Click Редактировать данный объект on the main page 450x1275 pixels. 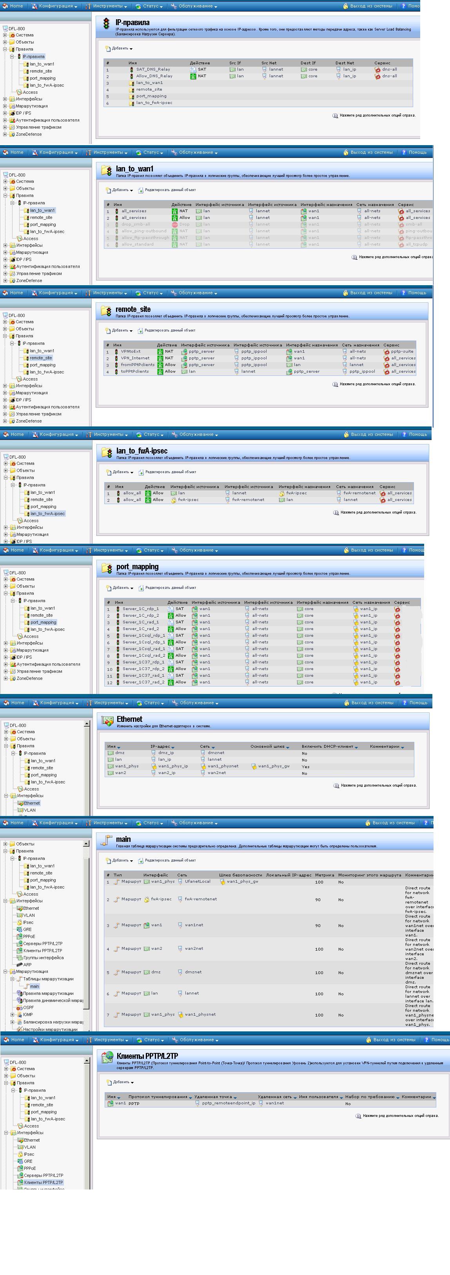167,860
